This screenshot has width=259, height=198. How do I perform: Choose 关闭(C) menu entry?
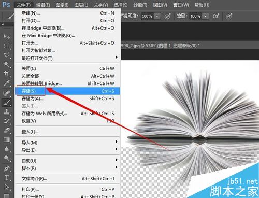[68, 68]
